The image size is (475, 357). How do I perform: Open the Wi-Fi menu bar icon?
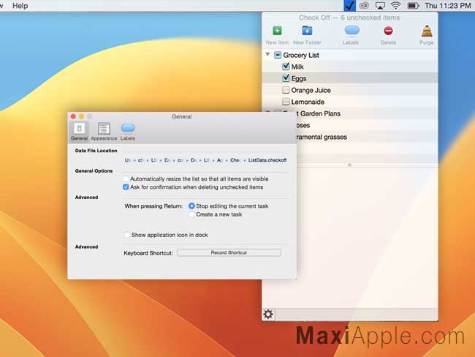click(395, 5)
